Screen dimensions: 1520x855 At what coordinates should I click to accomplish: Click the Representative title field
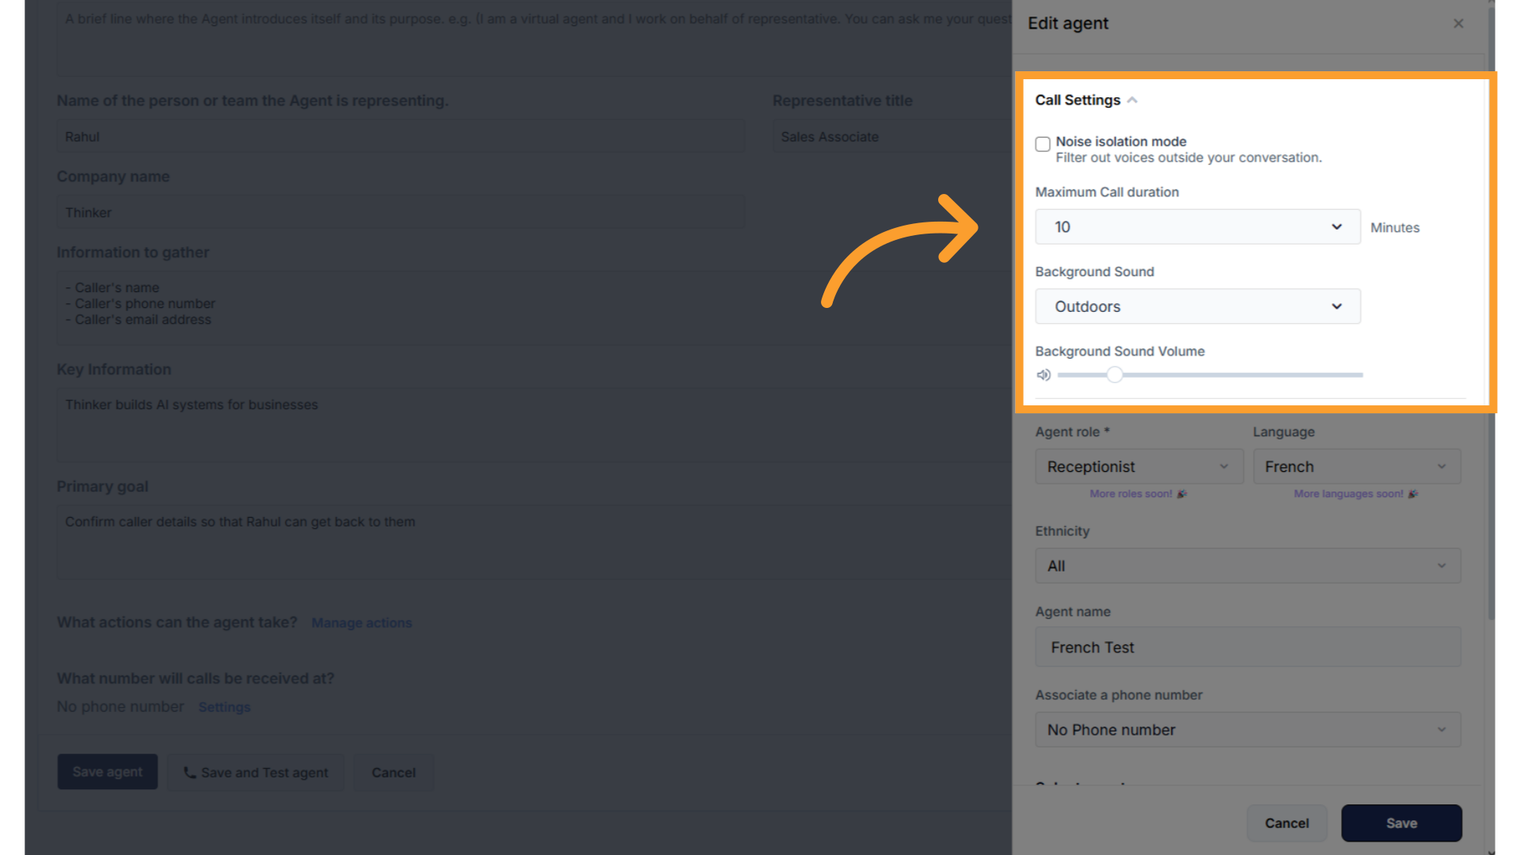pos(891,137)
